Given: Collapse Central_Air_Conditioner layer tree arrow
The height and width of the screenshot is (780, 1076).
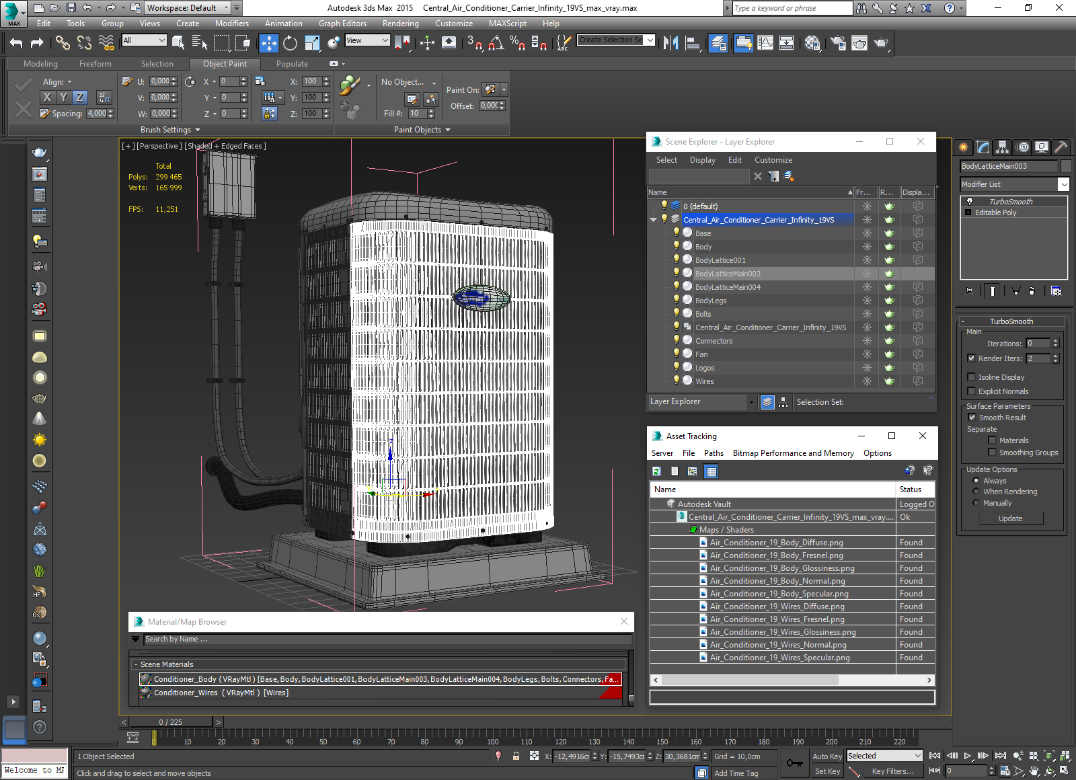Looking at the screenshot, I should 653,220.
